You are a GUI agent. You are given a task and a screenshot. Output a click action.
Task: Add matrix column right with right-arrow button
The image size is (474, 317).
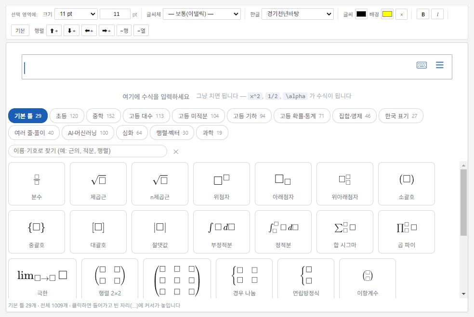[x=106, y=30]
